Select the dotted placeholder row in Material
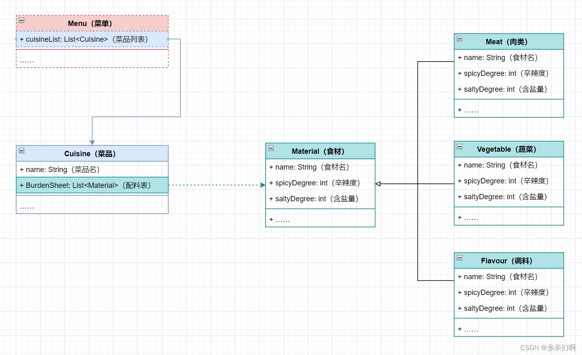The height and width of the screenshot is (355, 582). point(320,218)
